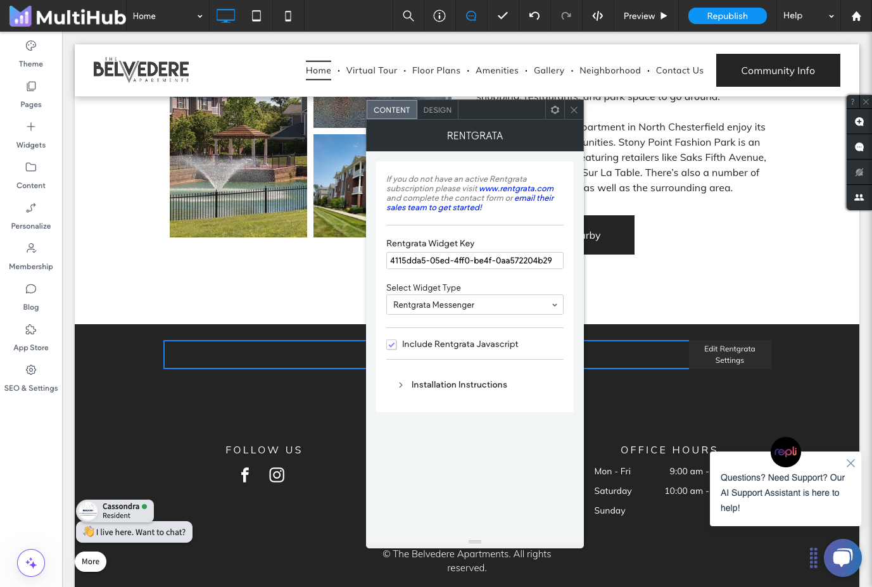The height and width of the screenshot is (587, 872).
Task: Open the Membership panel
Action: click(31, 256)
